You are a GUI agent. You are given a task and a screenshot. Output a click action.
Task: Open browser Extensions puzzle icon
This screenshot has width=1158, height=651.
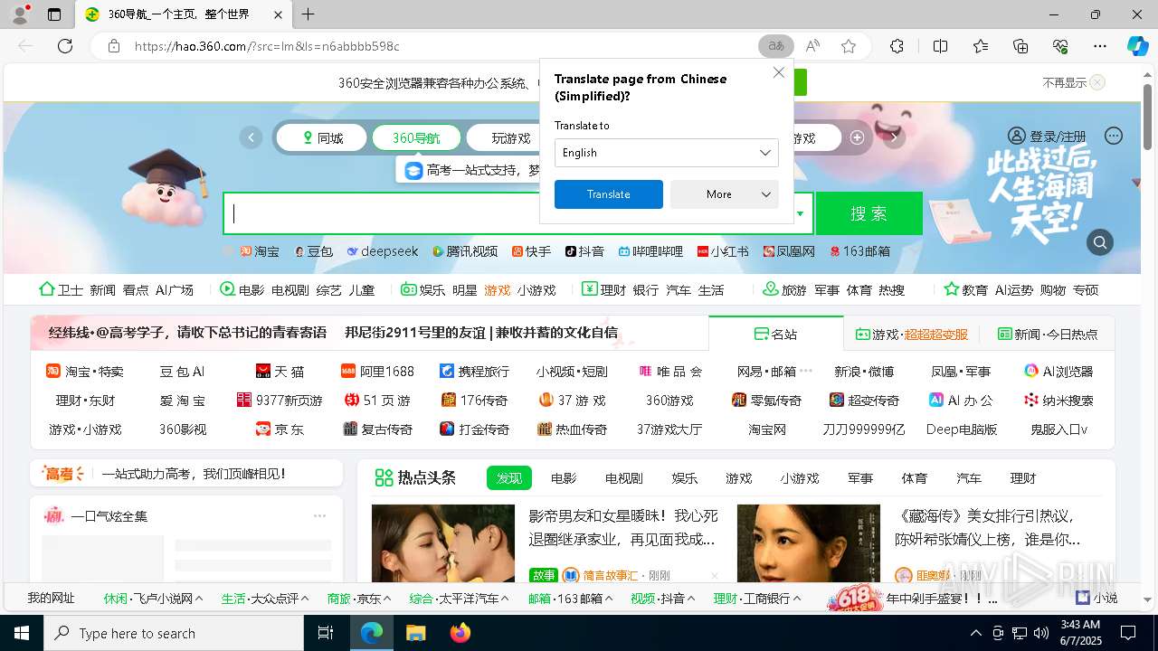897,46
